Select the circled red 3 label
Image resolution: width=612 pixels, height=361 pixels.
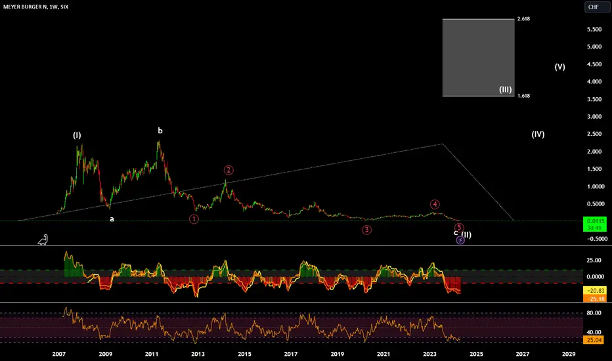(366, 230)
